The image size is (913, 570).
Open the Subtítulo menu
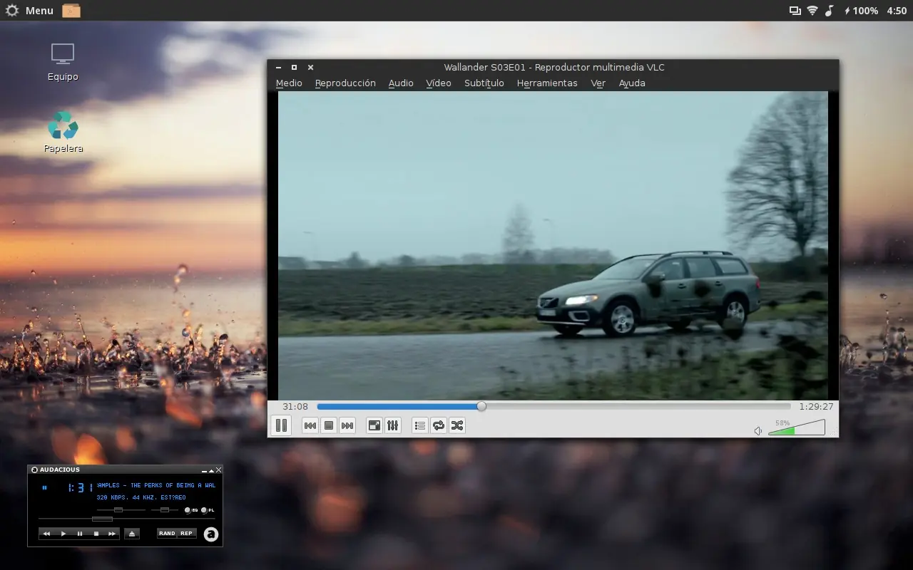[484, 83]
